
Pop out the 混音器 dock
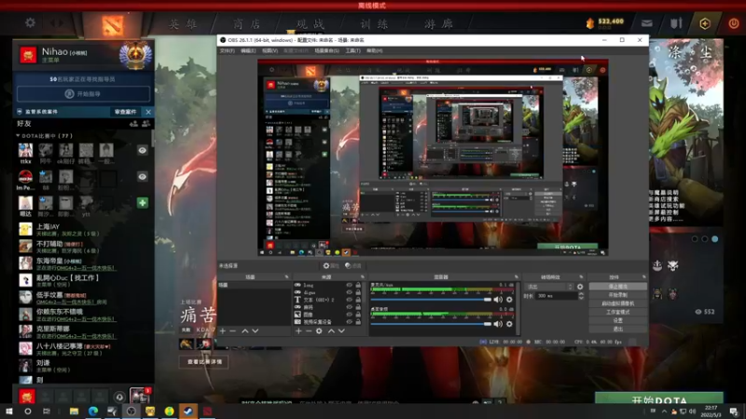pyautogui.click(x=517, y=277)
